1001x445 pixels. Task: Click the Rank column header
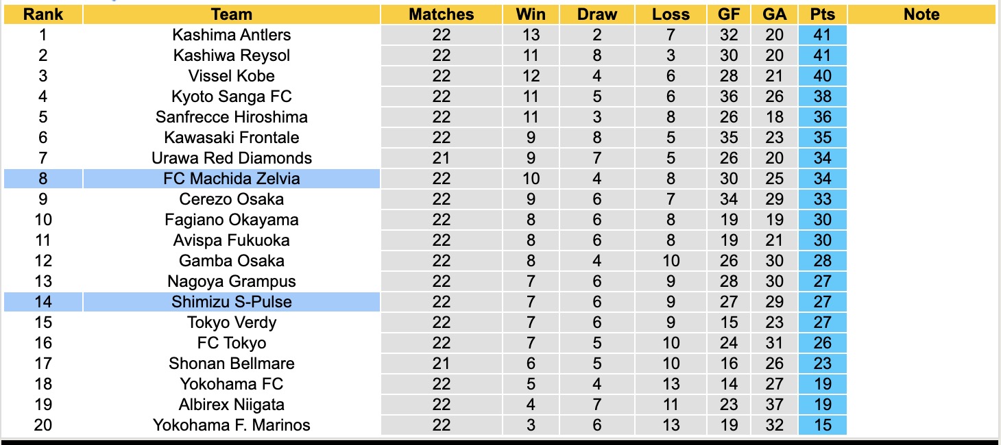[43, 14]
